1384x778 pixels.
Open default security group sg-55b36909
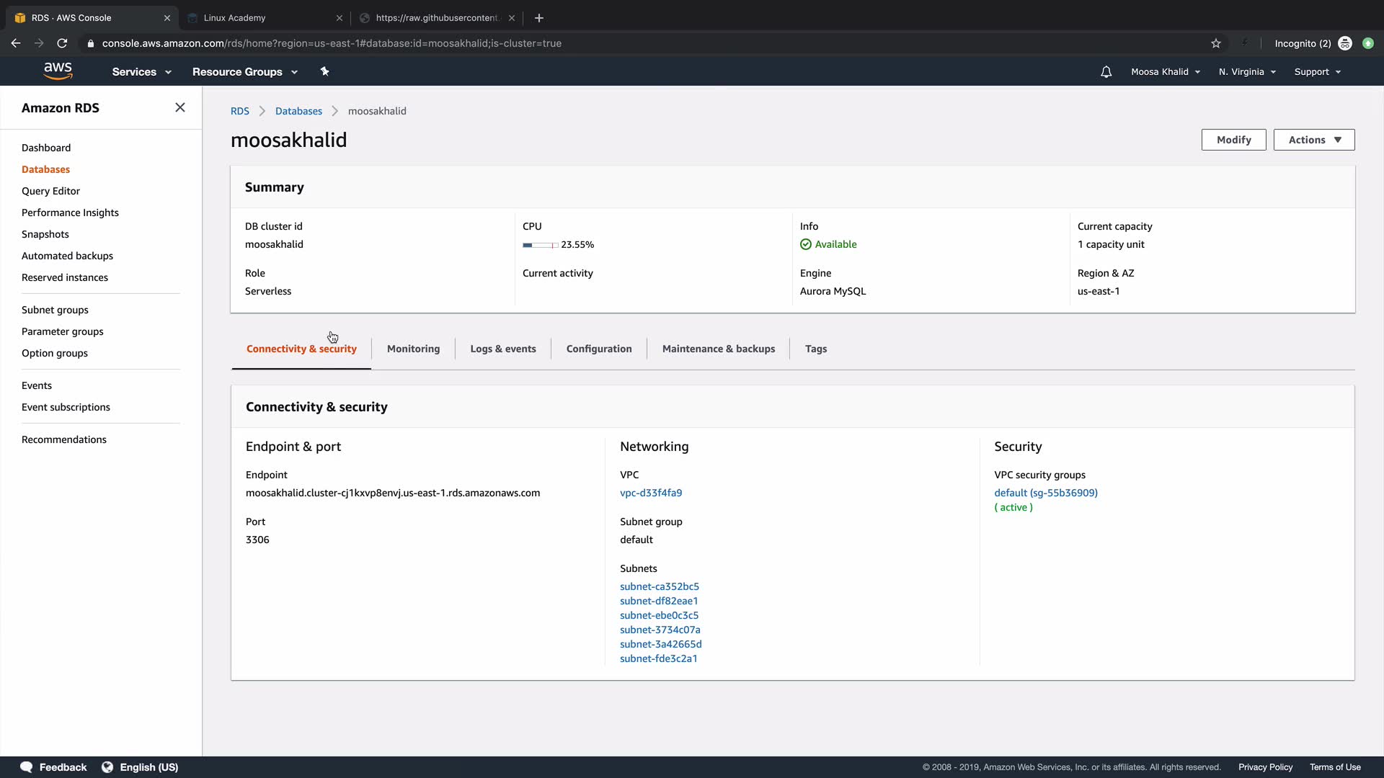tap(1045, 493)
